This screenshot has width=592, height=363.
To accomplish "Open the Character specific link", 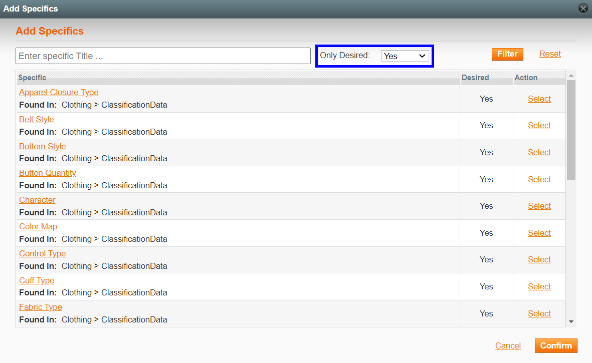I will 37,200.
